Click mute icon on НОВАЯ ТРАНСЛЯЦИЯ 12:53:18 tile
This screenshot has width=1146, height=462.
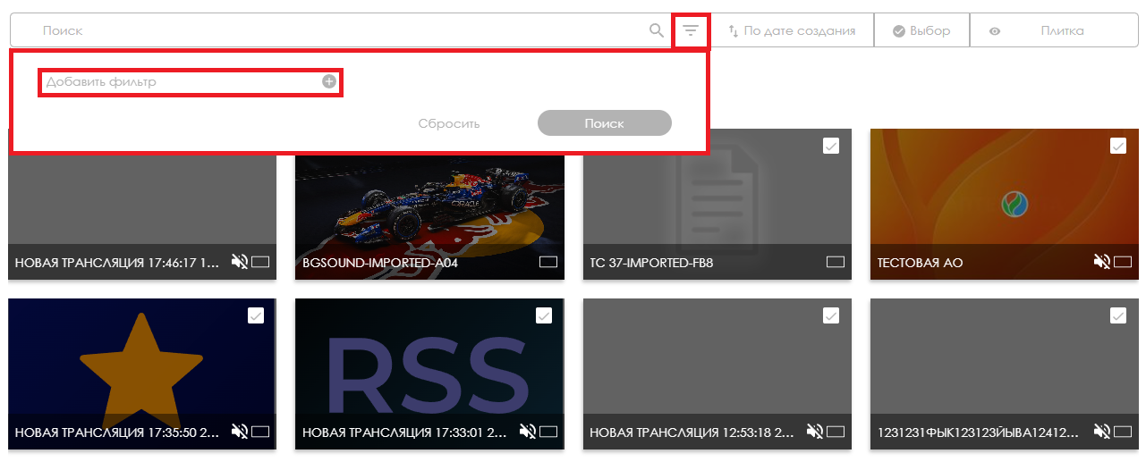click(x=815, y=432)
